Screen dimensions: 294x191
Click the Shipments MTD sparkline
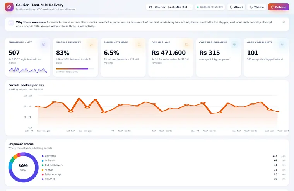click(28, 70)
